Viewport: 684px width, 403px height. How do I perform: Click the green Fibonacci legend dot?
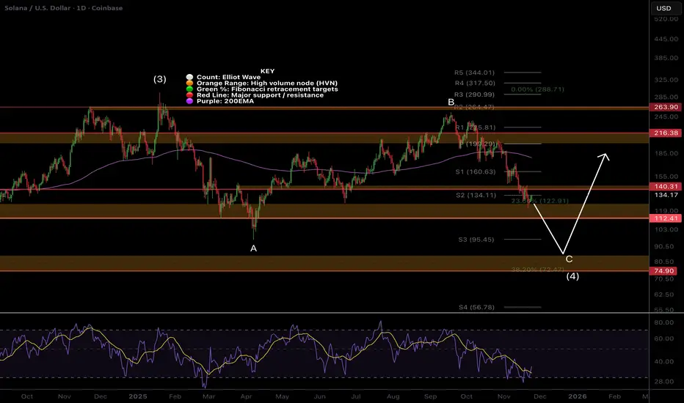189,89
